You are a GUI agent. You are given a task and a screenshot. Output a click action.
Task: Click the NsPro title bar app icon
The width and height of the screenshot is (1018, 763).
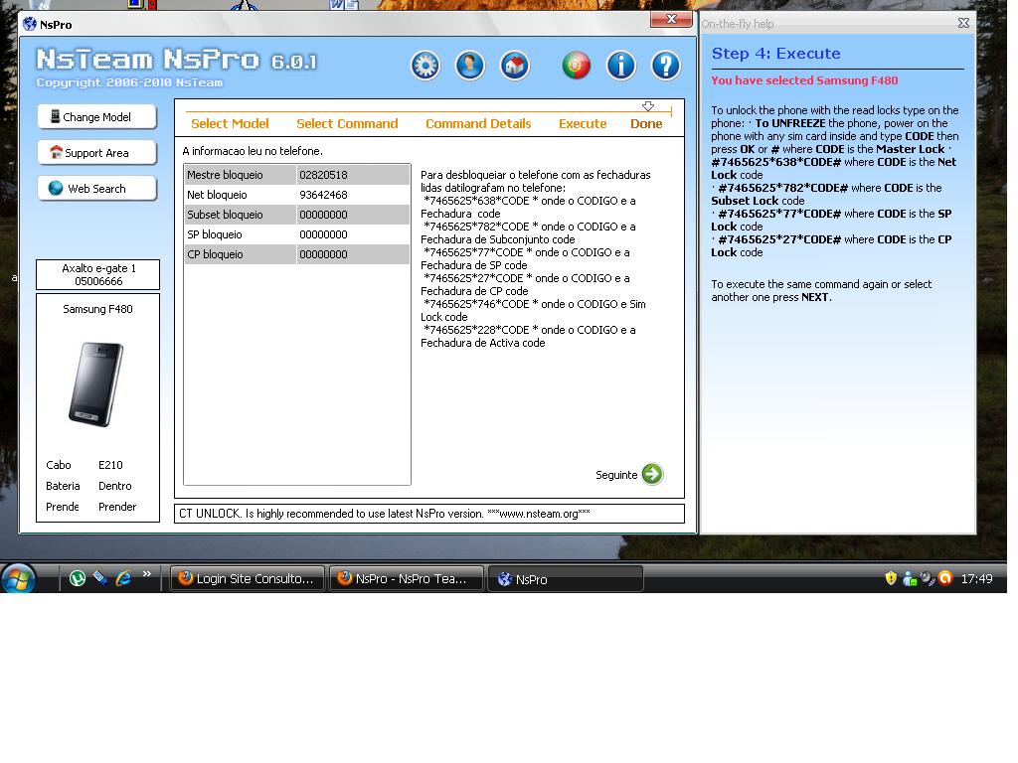coord(30,25)
